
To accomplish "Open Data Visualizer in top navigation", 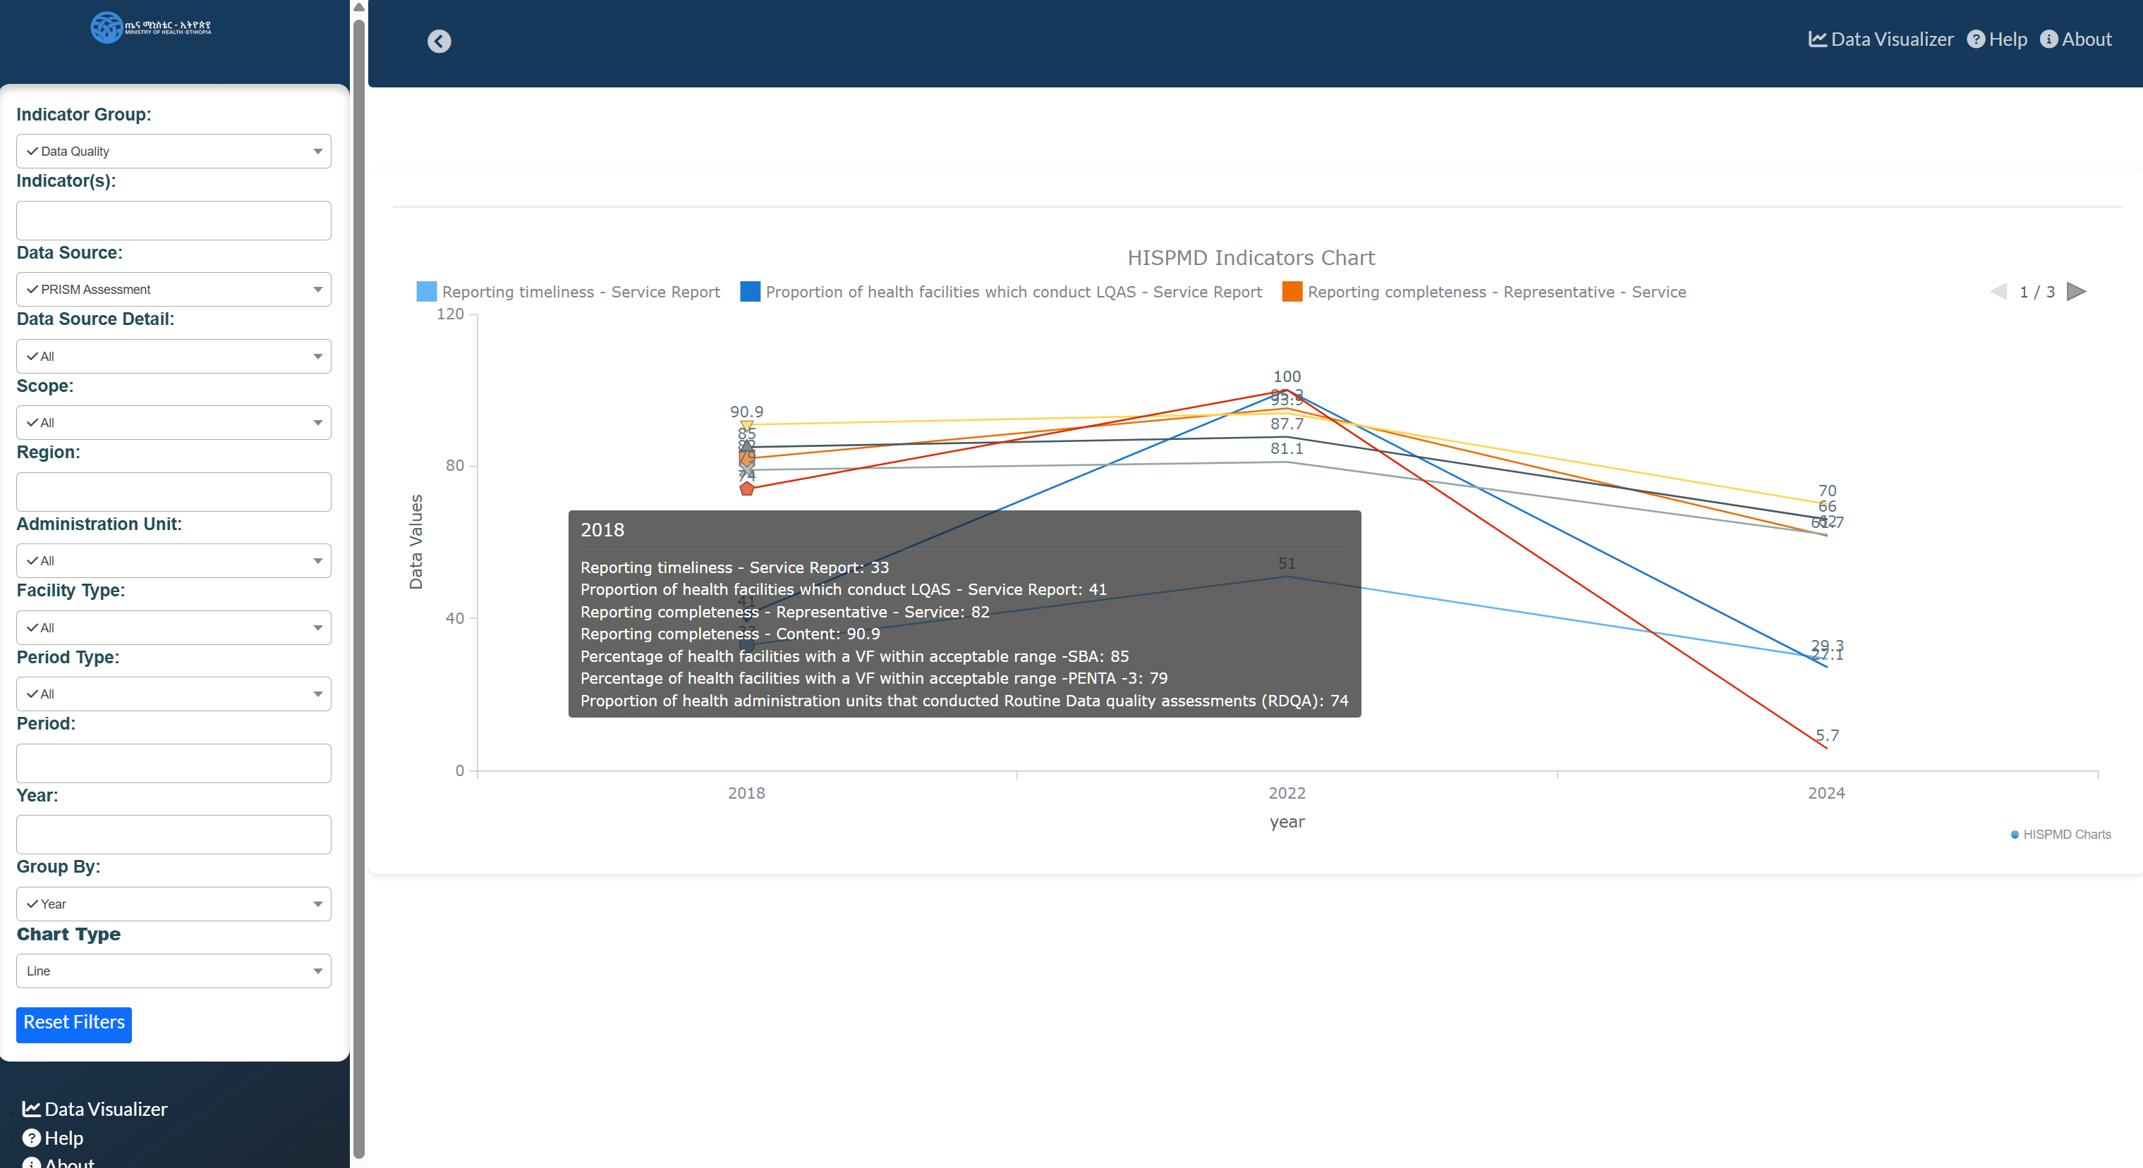I will (x=1881, y=39).
